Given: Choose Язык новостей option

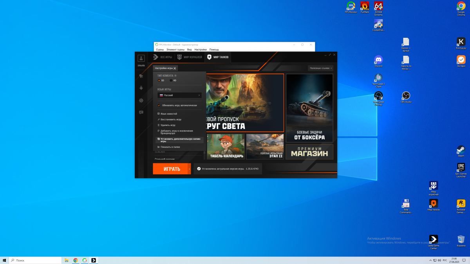Looking at the screenshot, I should [x=167, y=114].
